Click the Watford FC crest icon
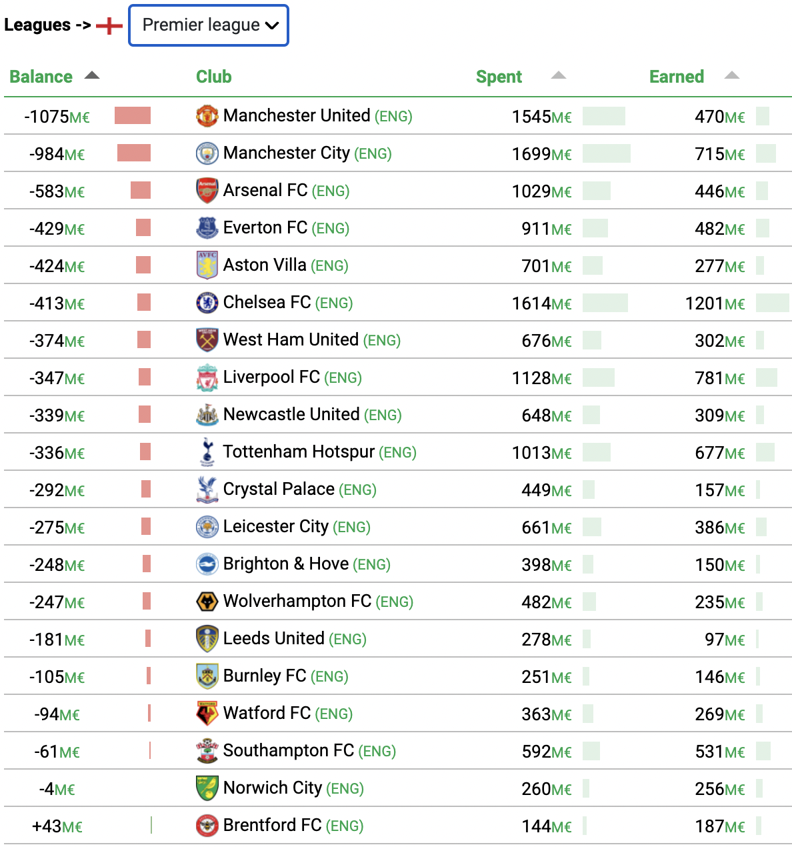Screen dimensions: 792x847 207,713
